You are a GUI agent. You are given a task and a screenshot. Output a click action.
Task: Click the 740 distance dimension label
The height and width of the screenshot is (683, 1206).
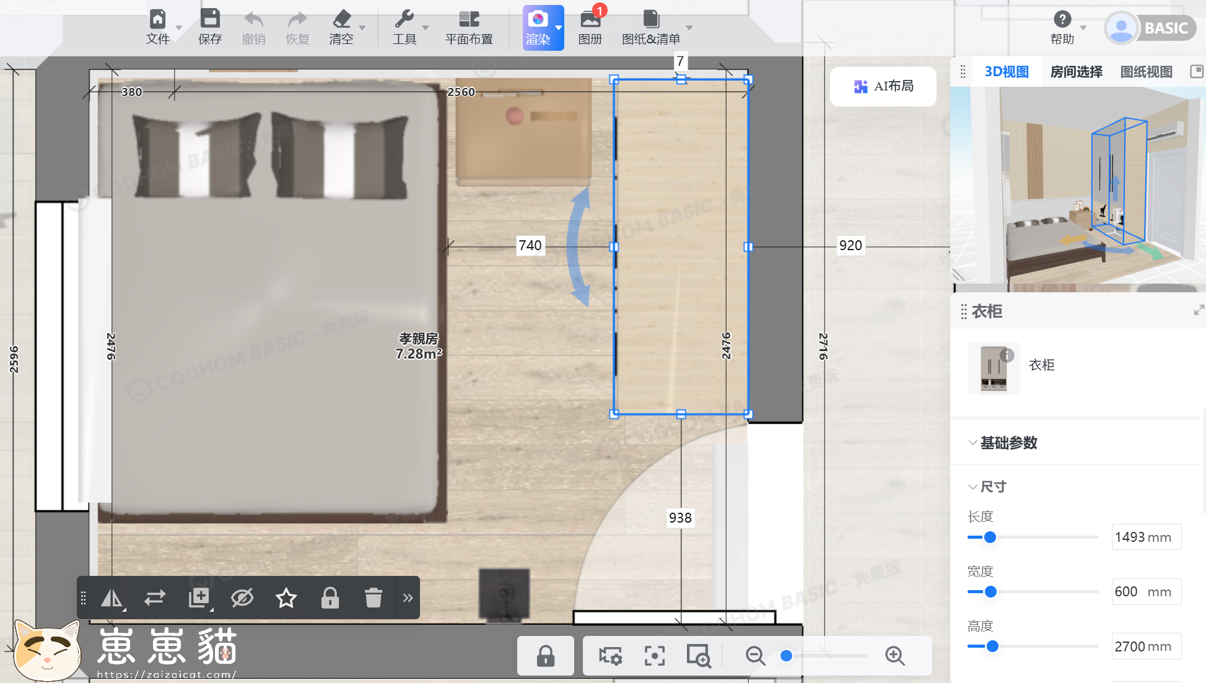[530, 246]
